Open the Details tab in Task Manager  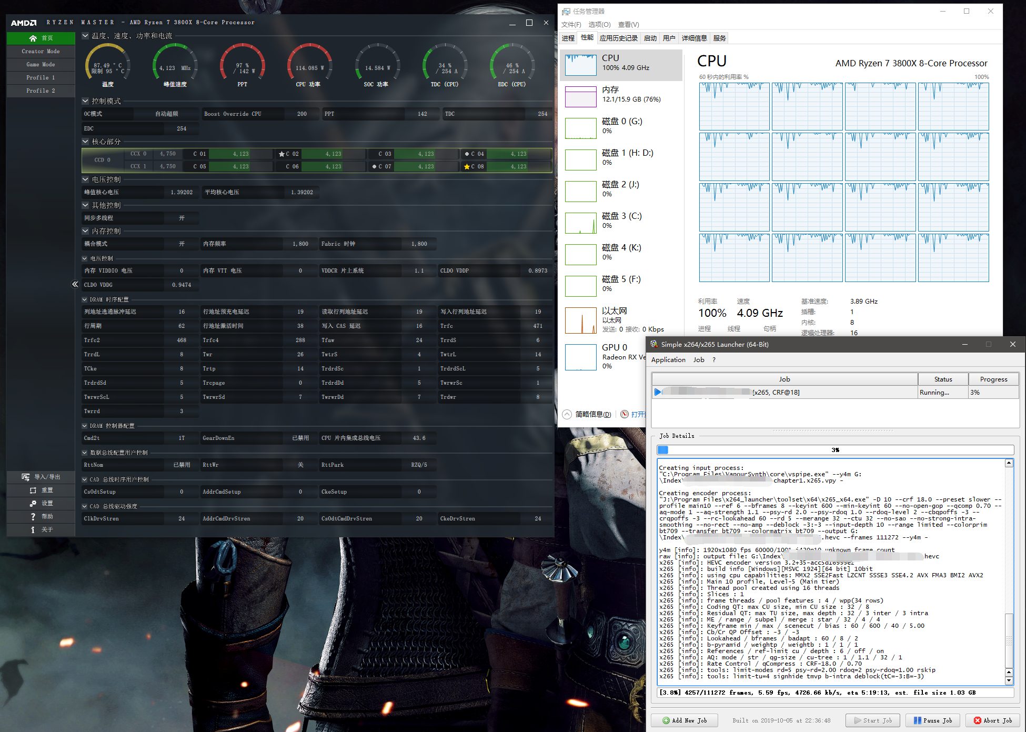tap(695, 38)
